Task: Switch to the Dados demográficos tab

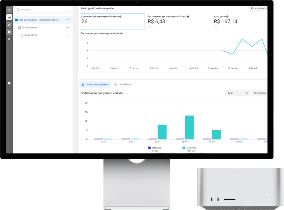Action: tap(95, 84)
